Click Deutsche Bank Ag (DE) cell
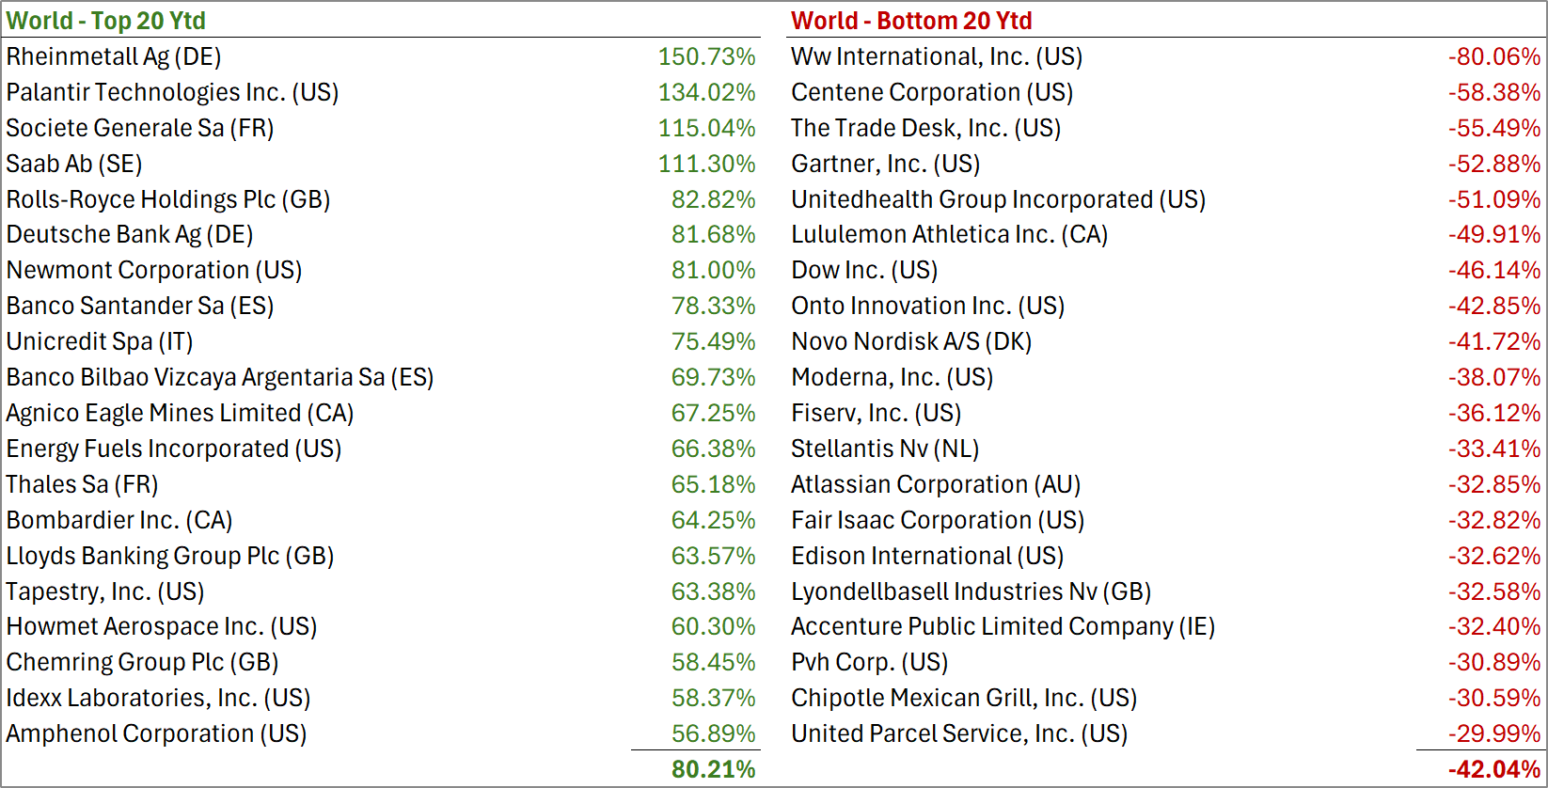1548x788 pixels. (130, 234)
